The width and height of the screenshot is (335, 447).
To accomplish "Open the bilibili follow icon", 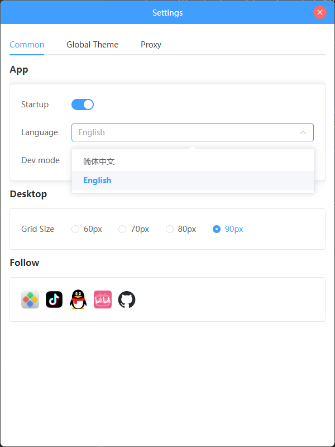I will pos(103,299).
